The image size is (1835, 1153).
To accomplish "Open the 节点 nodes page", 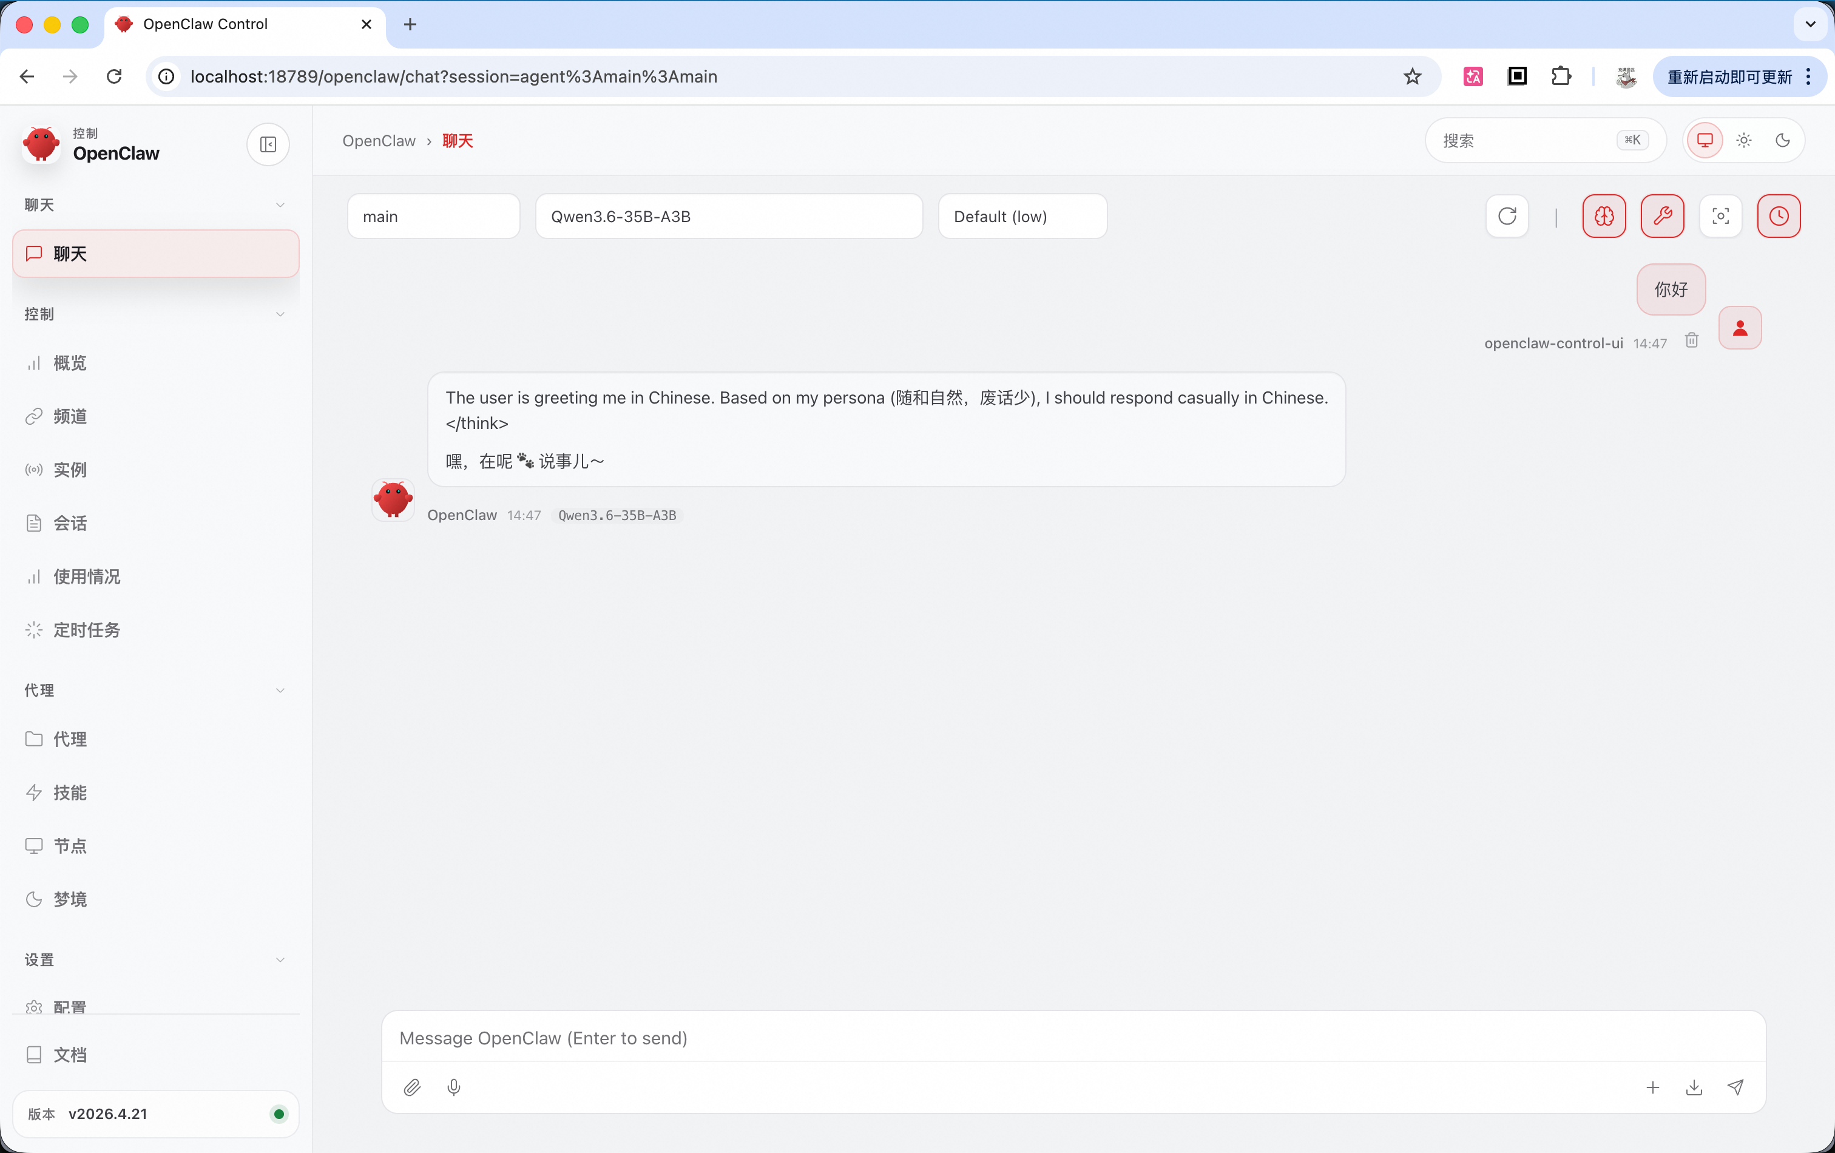I will pyautogui.click(x=155, y=846).
